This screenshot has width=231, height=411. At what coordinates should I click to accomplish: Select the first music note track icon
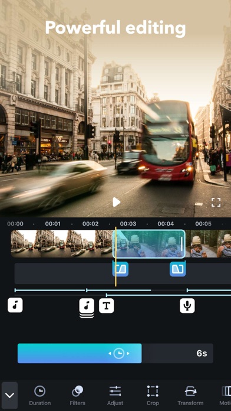pos(15,305)
